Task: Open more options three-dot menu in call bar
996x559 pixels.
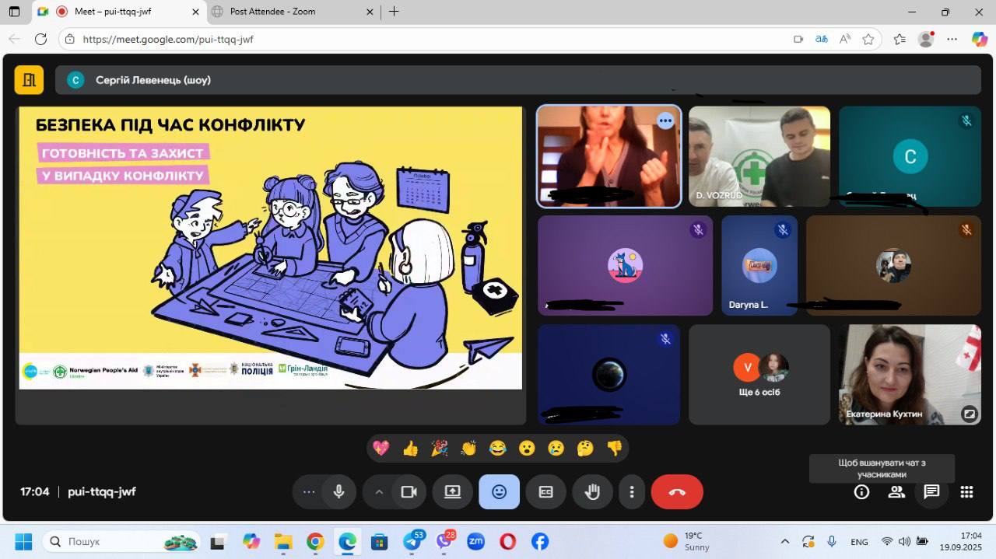Action: pos(632,492)
